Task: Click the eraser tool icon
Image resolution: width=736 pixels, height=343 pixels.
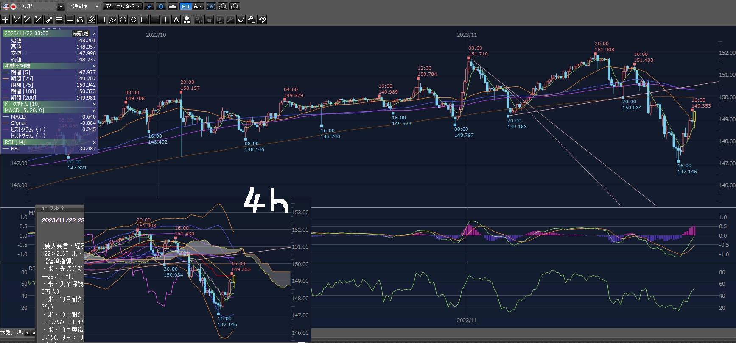Action: (x=241, y=19)
